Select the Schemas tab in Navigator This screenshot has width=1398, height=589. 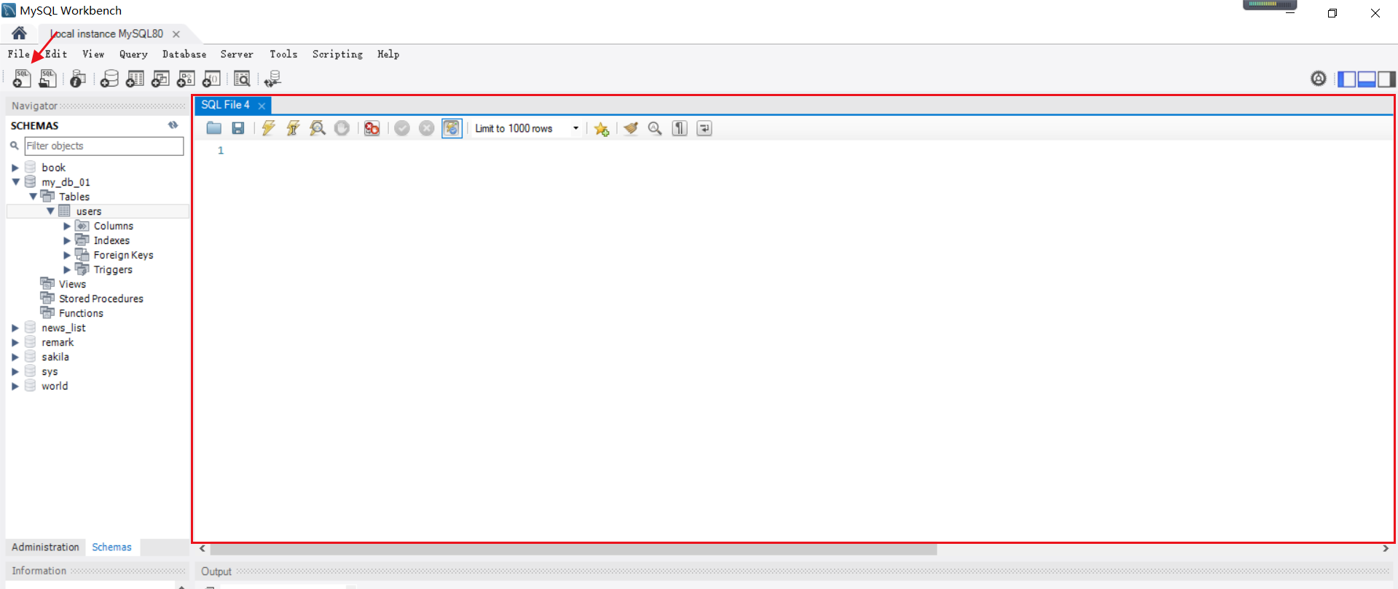click(x=111, y=547)
